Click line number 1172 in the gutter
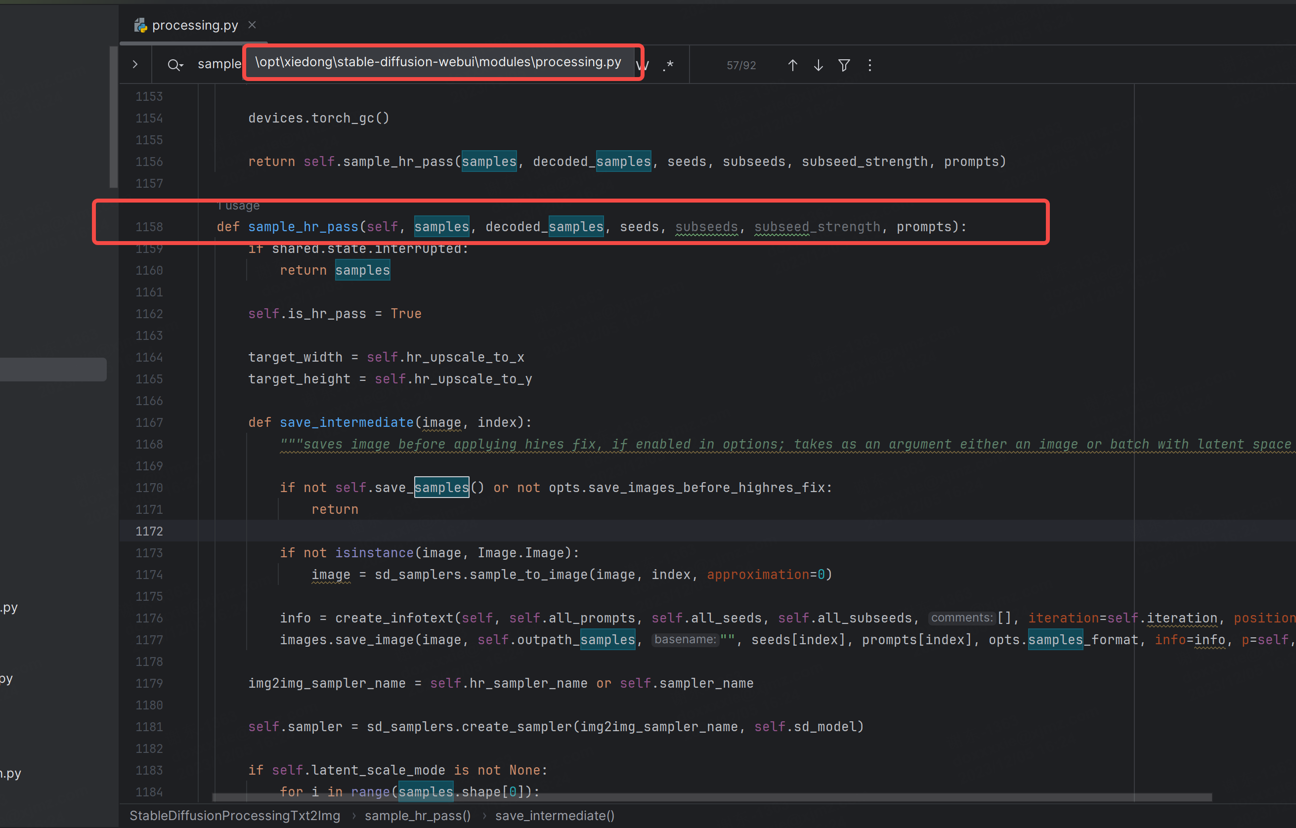Image resolution: width=1296 pixels, height=828 pixels. click(149, 531)
